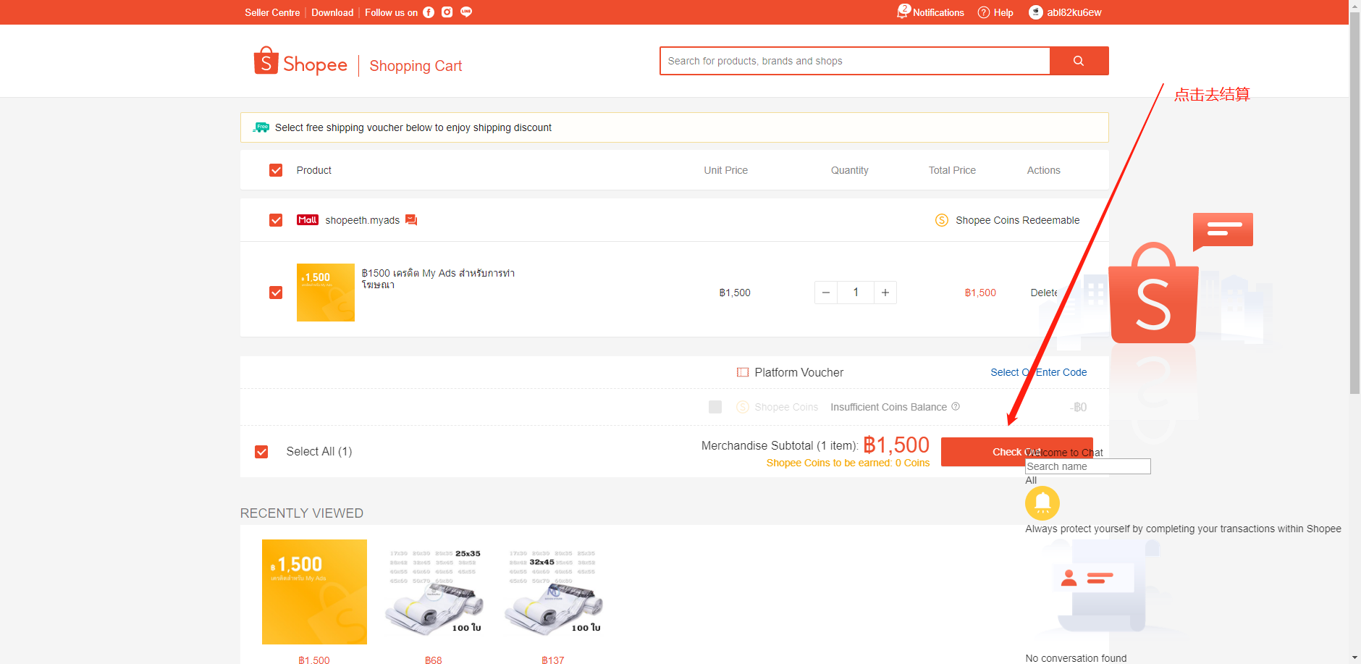This screenshot has width=1361, height=664.
Task: Click the scrollbar up arrow
Action: [x=1354, y=5]
